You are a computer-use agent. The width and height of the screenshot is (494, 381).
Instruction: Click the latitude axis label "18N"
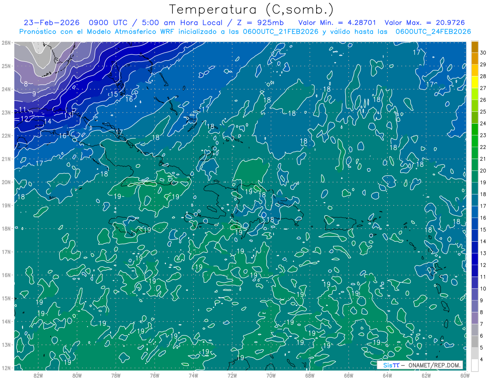pyautogui.click(x=6, y=229)
